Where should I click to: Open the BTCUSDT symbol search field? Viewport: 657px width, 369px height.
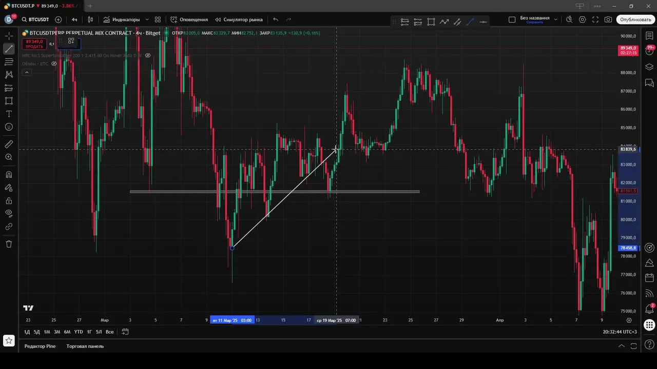point(35,19)
